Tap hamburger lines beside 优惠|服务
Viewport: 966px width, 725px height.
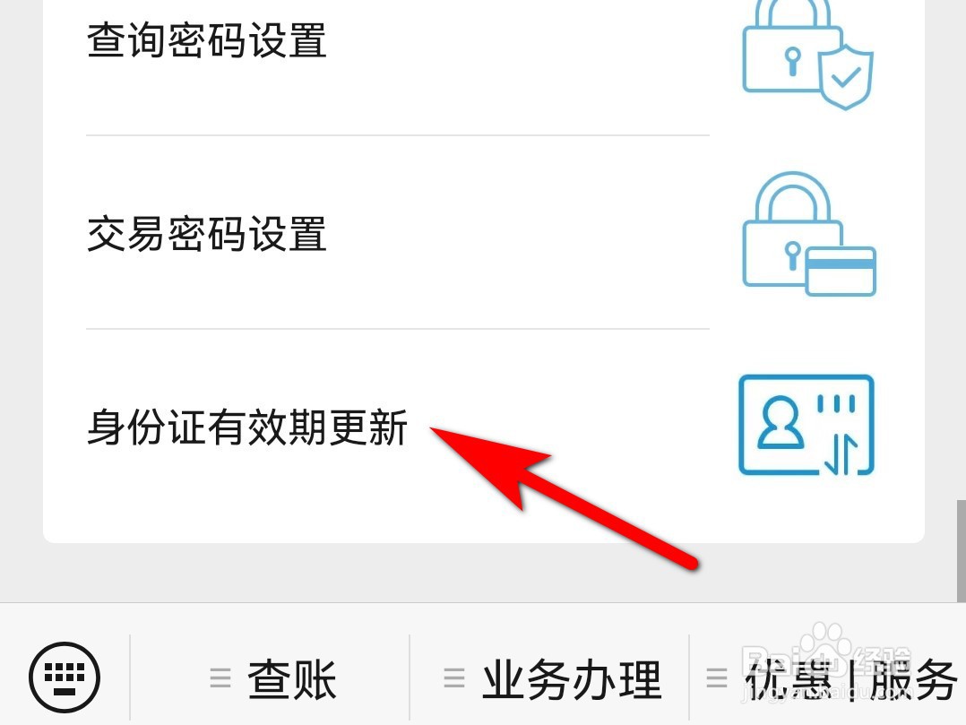point(717,678)
